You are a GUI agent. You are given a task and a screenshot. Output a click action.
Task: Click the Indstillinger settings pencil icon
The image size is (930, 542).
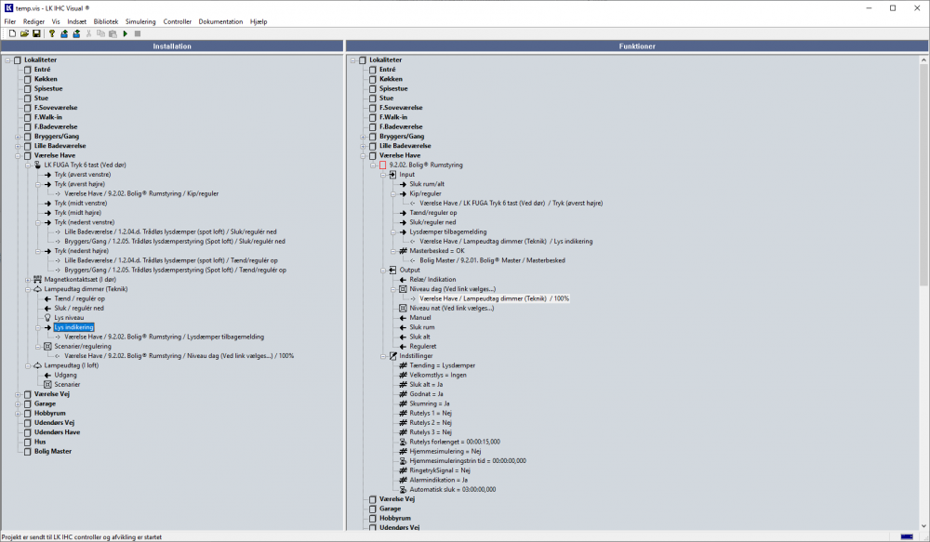coord(393,356)
